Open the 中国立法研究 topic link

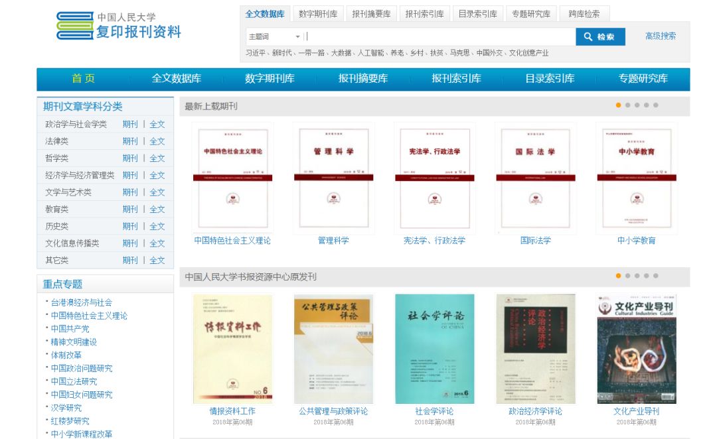74,381
